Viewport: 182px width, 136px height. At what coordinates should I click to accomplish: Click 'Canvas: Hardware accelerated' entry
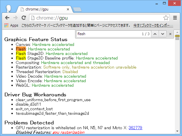pyautogui.click(x=45, y=44)
